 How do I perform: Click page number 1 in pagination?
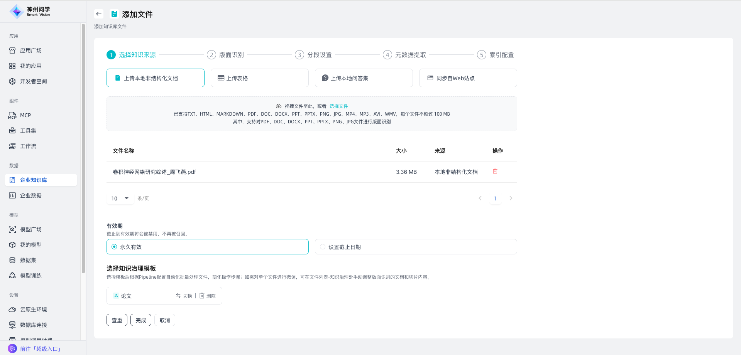(x=496, y=199)
